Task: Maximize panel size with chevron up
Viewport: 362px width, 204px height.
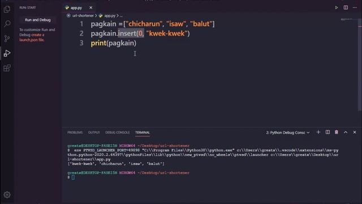Action: tap(346, 132)
